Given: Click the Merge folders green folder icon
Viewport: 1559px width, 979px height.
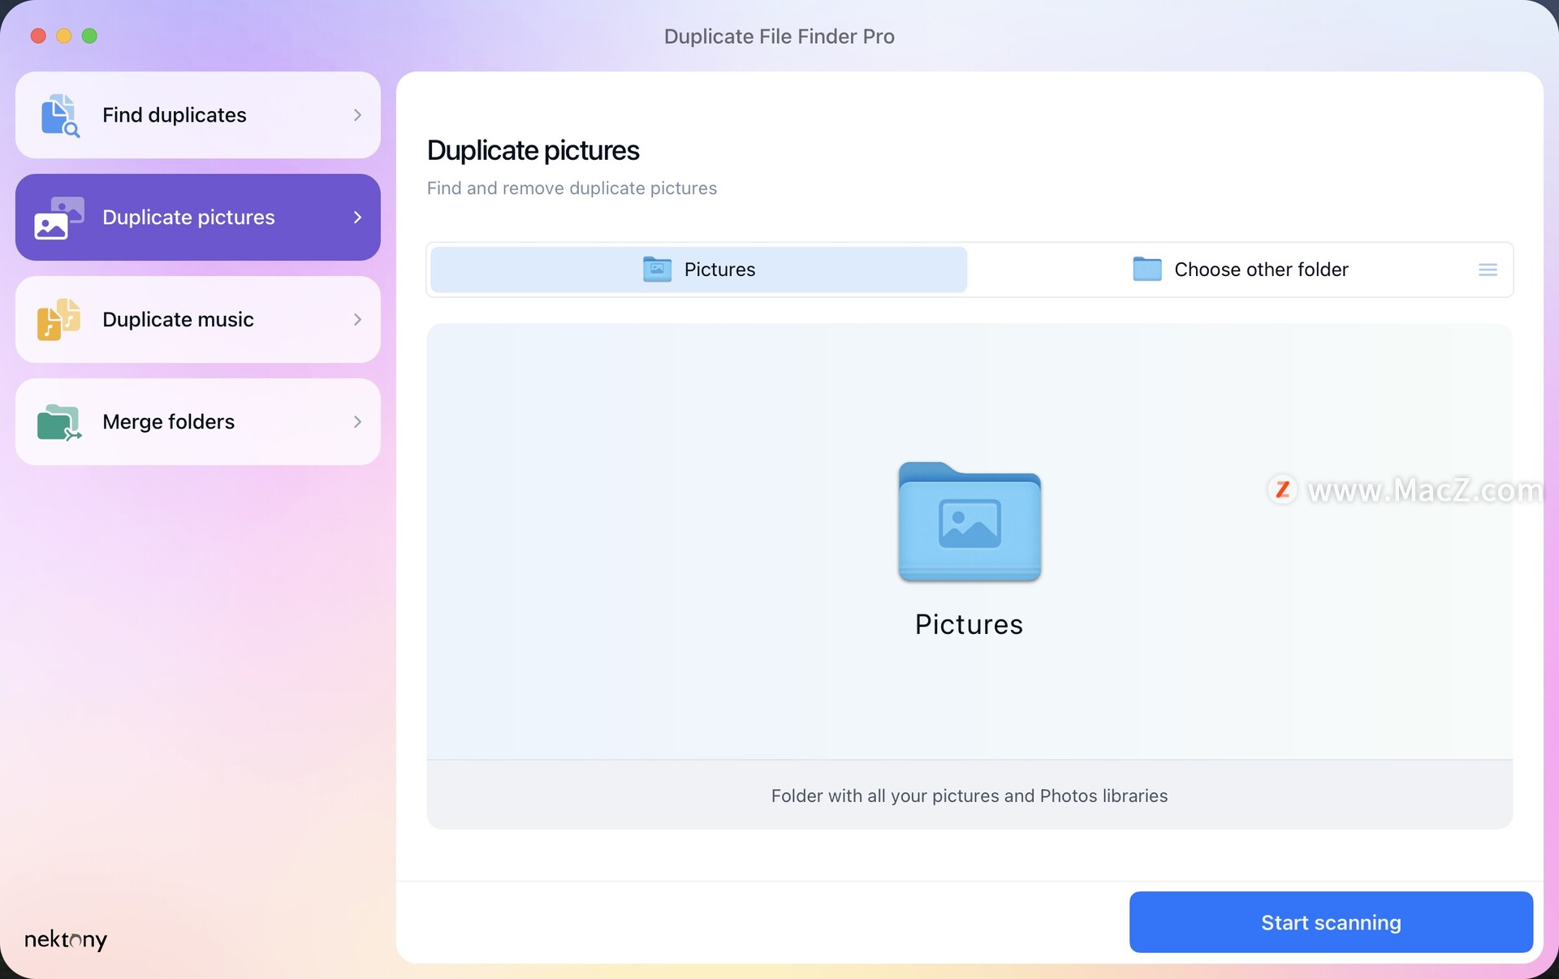Looking at the screenshot, I should tap(59, 422).
